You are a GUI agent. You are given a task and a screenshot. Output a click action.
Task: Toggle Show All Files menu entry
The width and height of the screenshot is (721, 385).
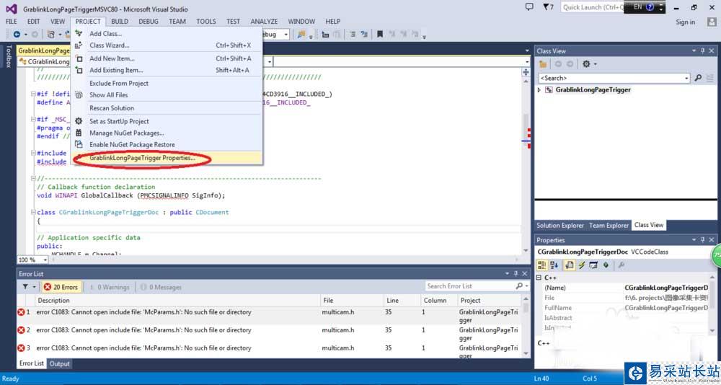click(x=167, y=94)
